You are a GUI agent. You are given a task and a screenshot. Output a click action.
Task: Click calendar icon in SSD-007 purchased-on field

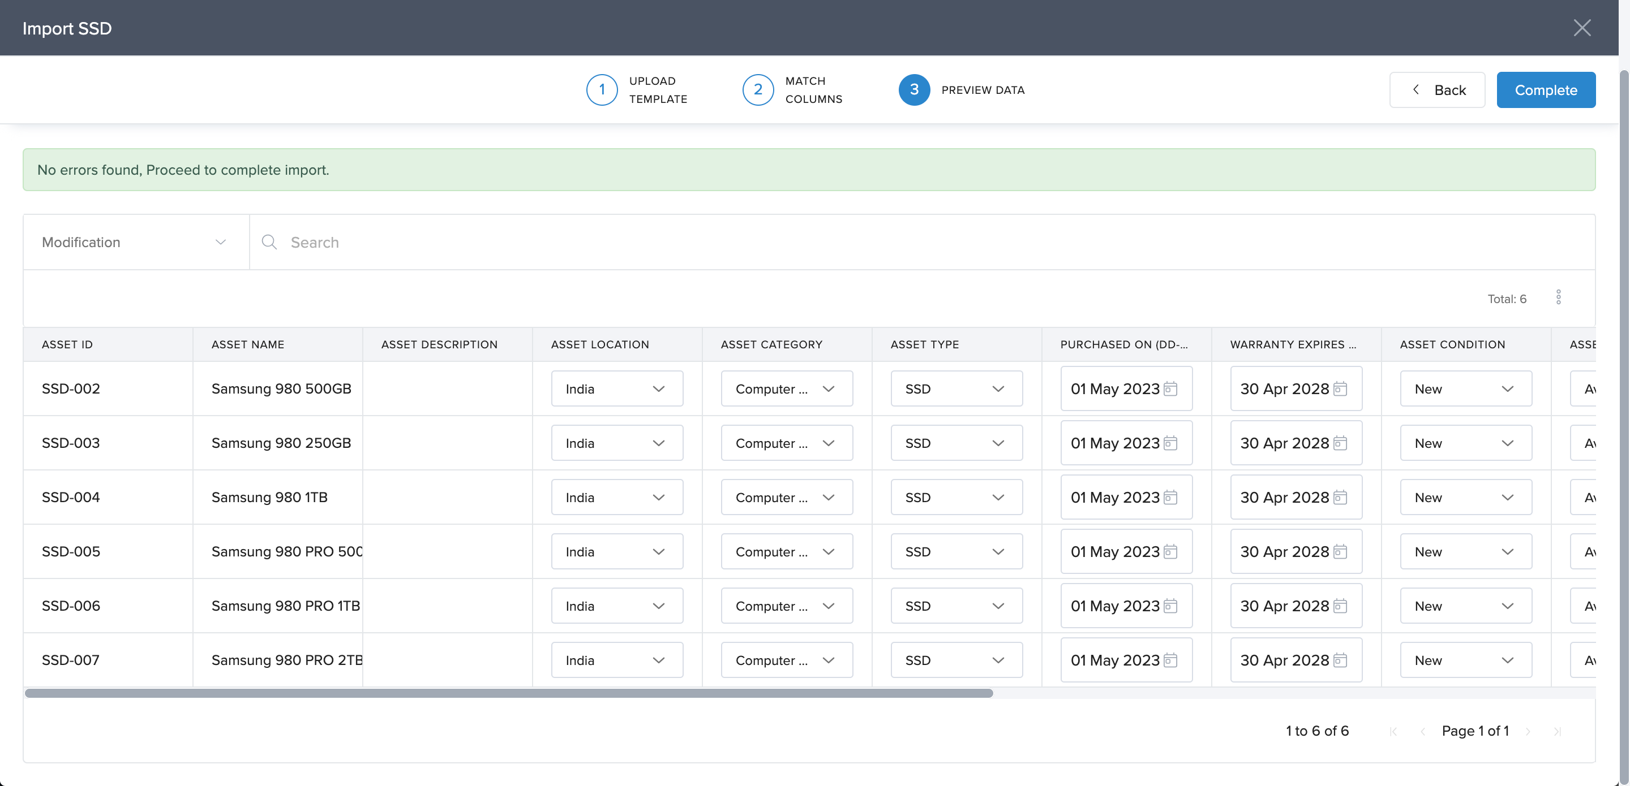1170,660
